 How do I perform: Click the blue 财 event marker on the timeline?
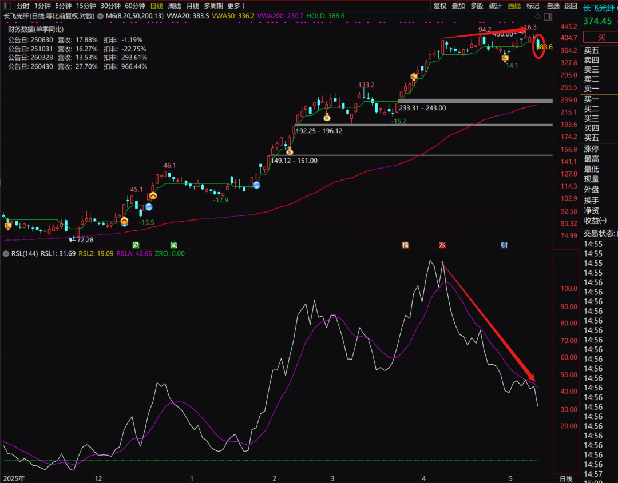[x=504, y=245]
